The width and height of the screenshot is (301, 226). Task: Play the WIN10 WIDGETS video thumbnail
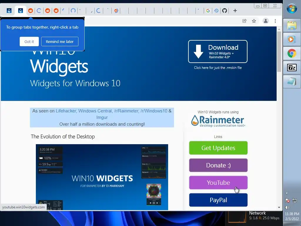102,177
